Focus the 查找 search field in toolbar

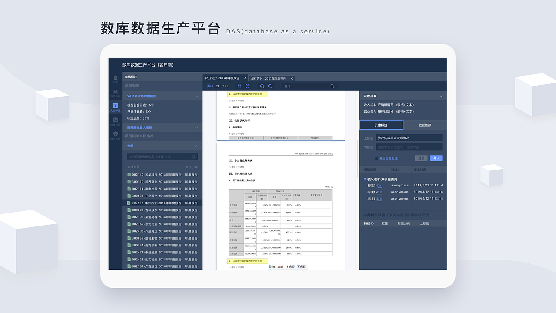pos(308,86)
